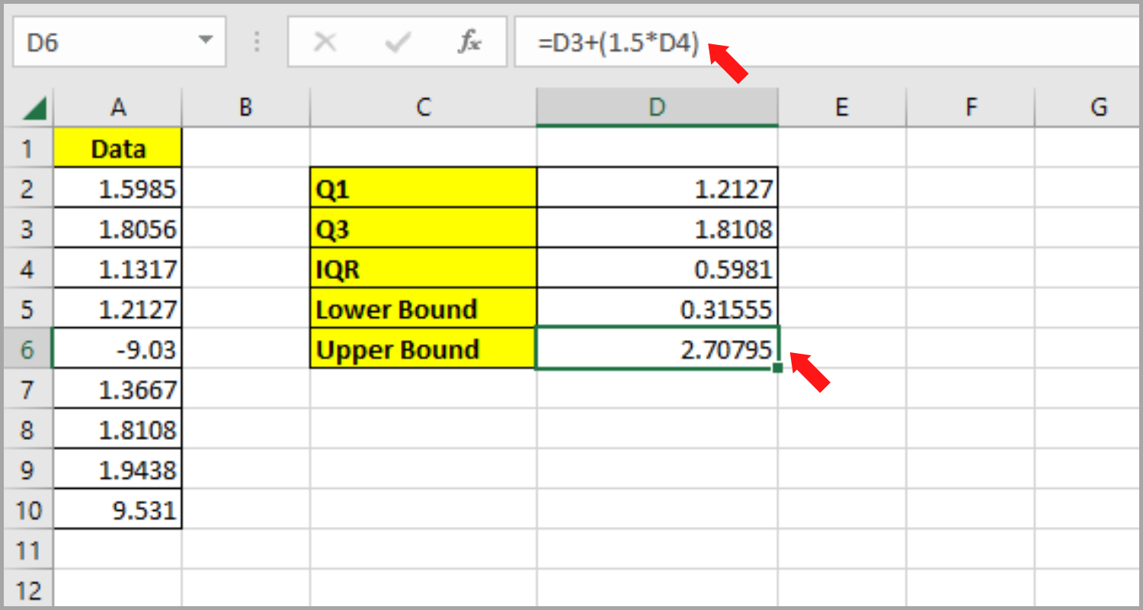Expand column D header selection

pyautogui.click(x=656, y=107)
